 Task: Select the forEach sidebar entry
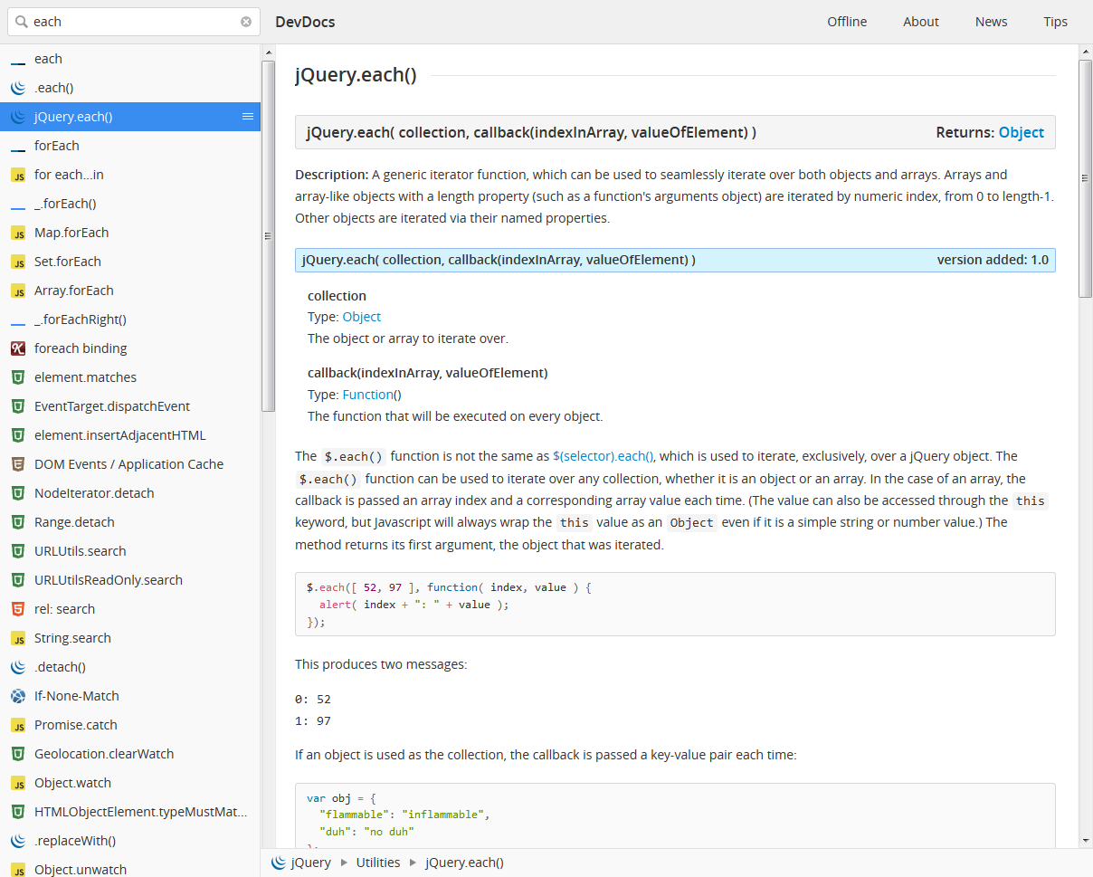(130, 146)
